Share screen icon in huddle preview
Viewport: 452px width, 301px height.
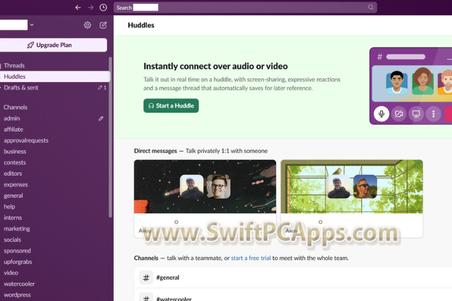pos(416,114)
